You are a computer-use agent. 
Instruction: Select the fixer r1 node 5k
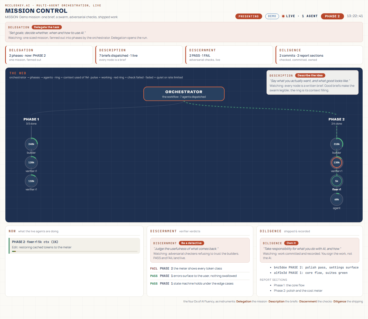coord(337,181)
